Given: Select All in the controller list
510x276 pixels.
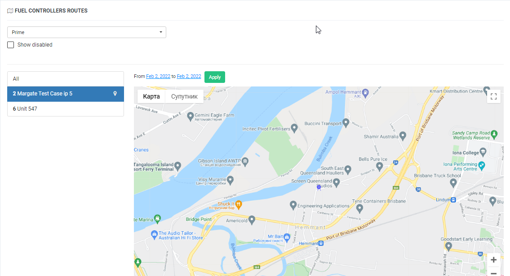Looking at the screenshot, I should pyautogui.click(x=66, y=79).
